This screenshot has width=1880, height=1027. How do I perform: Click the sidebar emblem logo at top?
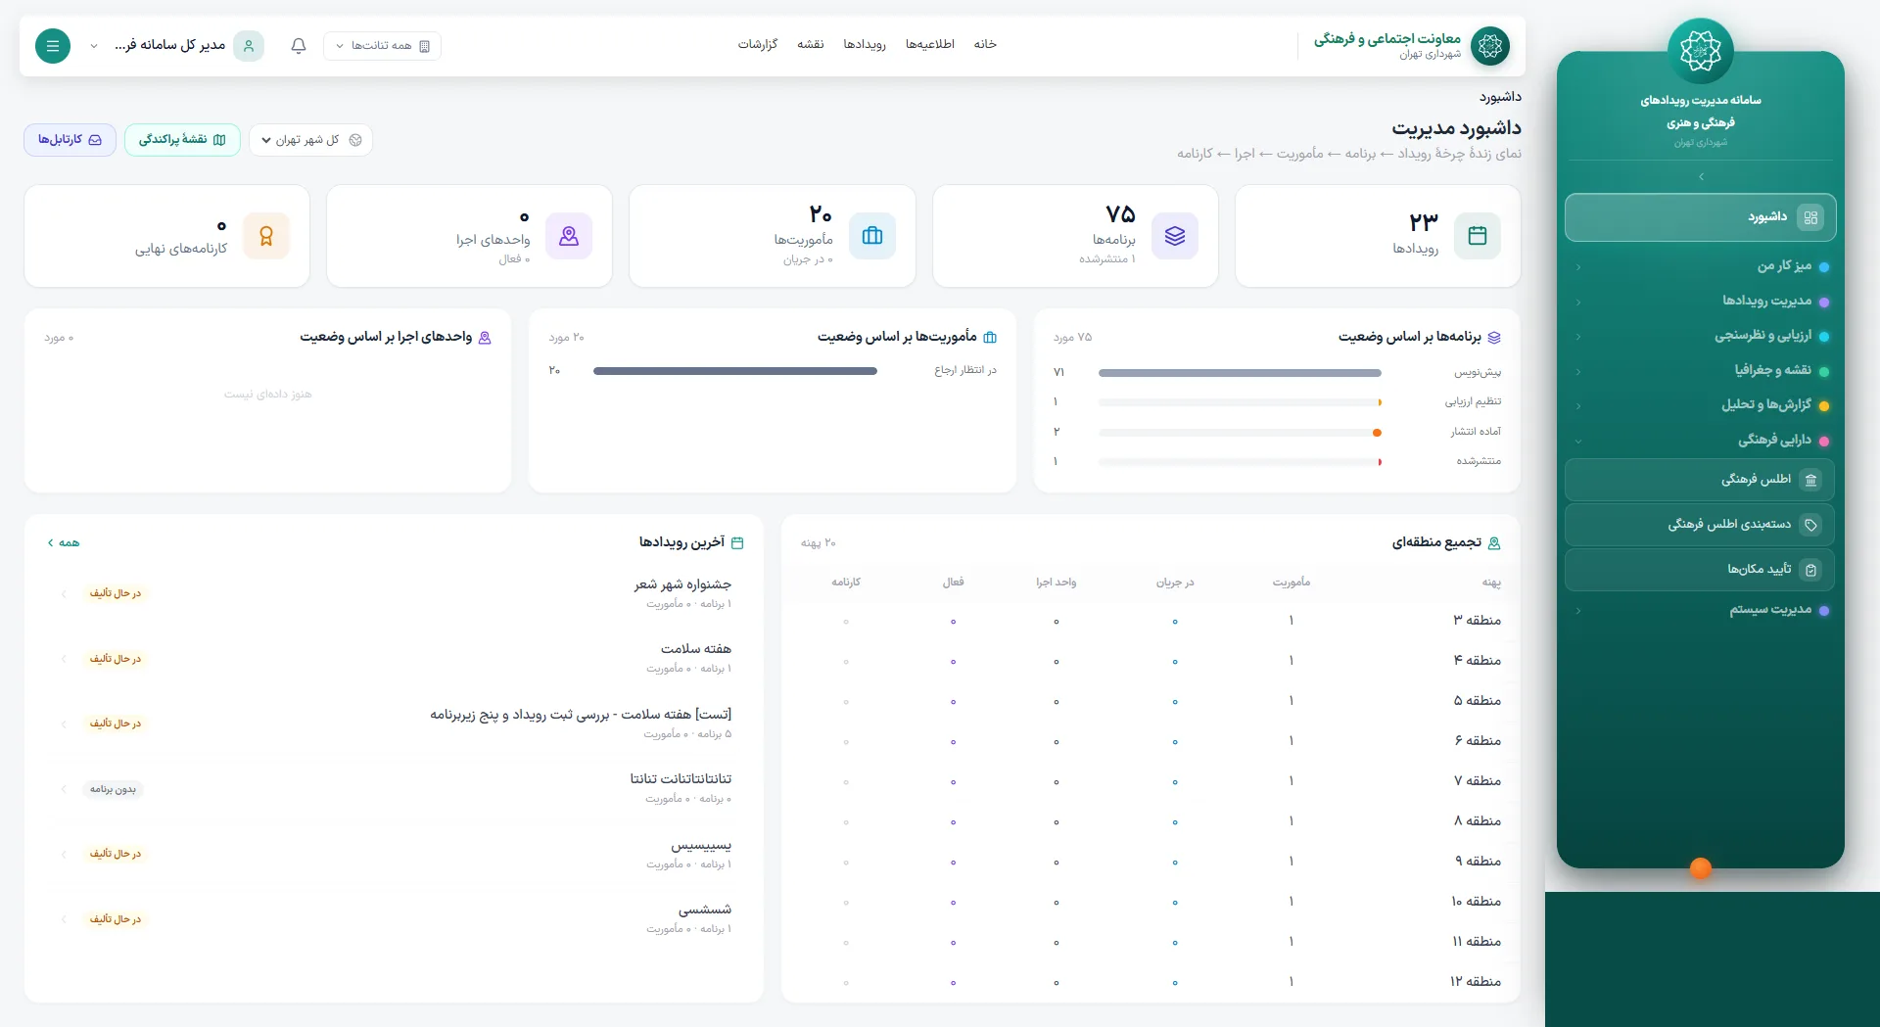[1701, 51]
